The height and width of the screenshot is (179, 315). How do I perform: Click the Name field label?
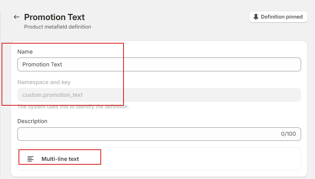point(25,52)
